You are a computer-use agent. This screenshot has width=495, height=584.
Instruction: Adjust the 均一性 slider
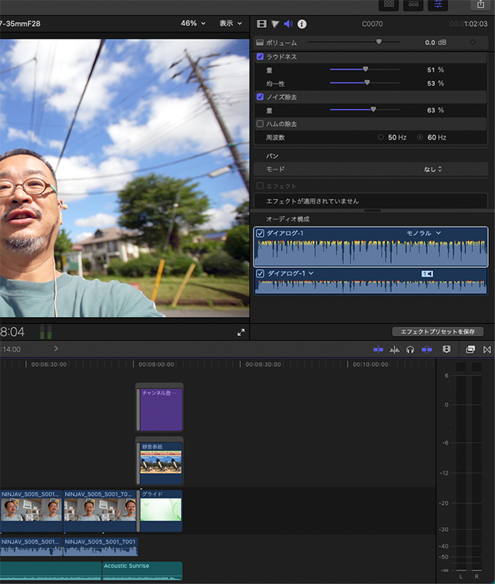[367, 82]
